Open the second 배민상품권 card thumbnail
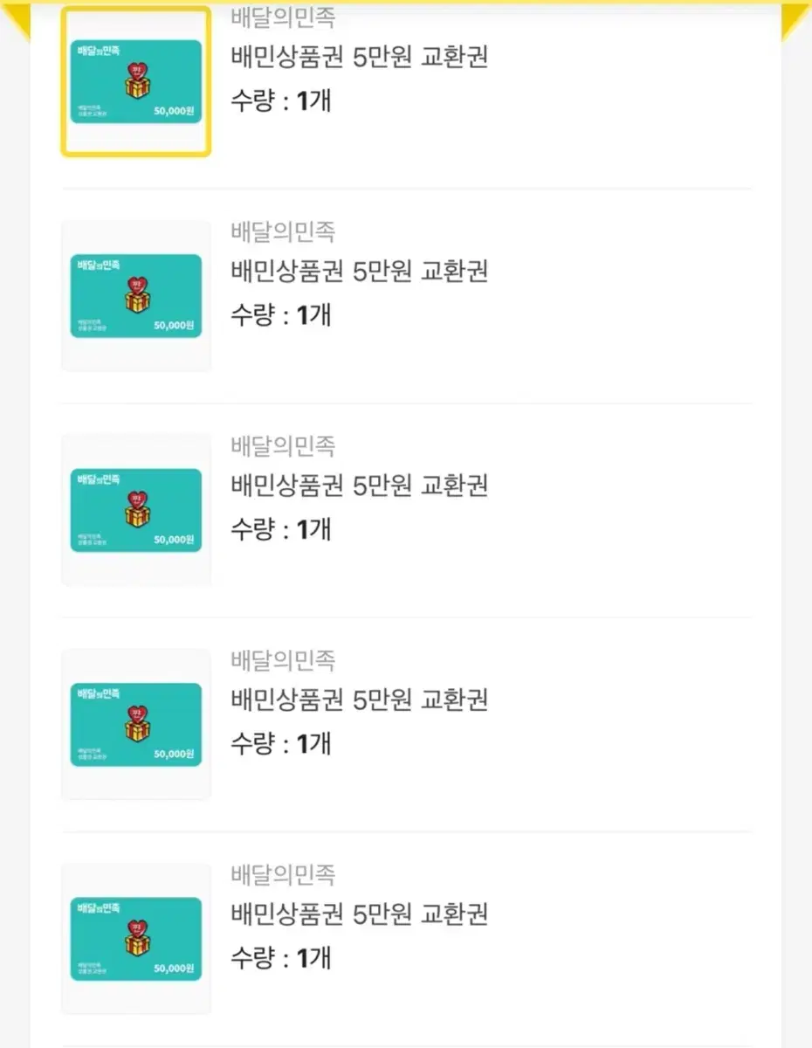This screenshot has height=1048, width=812. pos(135,296)
